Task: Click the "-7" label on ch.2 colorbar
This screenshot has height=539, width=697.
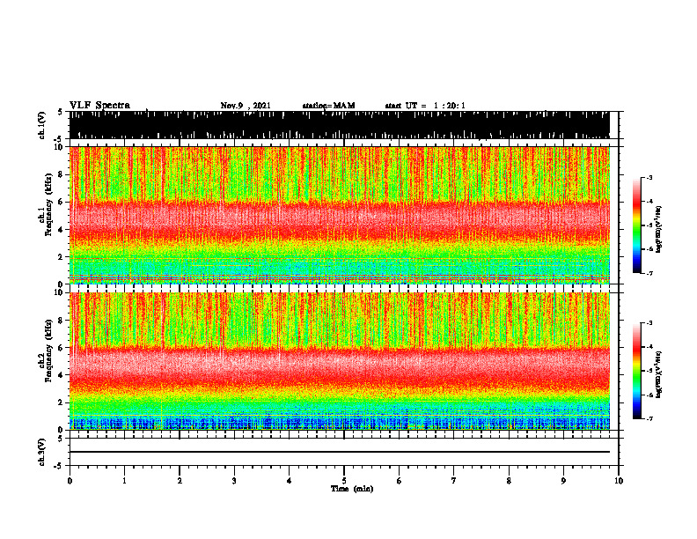Action: point(649,418)
